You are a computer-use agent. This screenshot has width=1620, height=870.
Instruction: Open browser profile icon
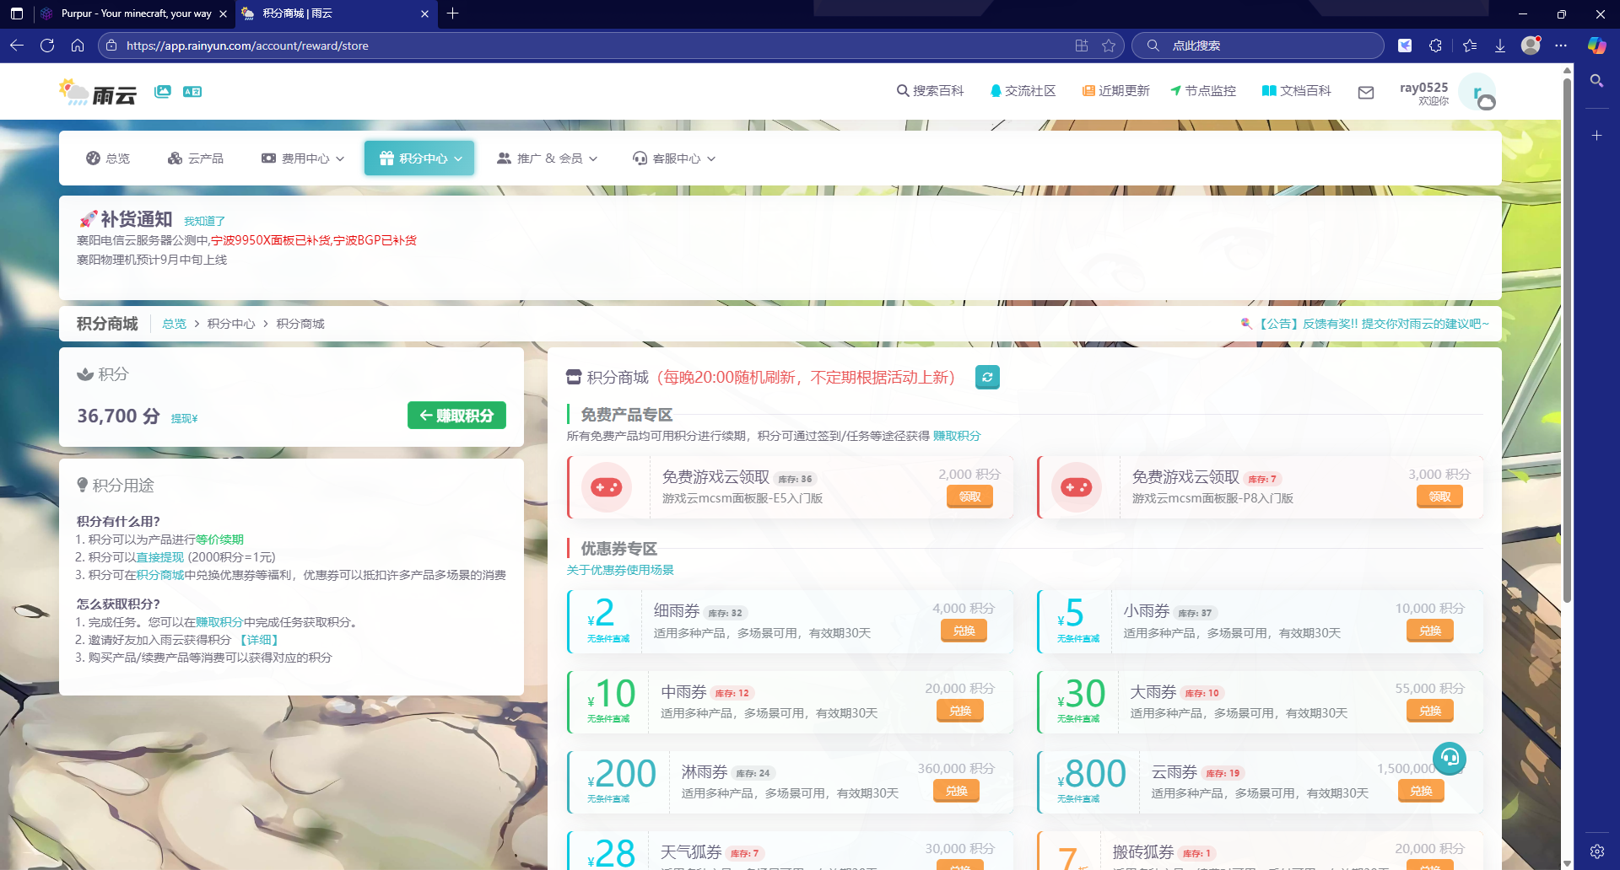click(x=1531, y=46)
